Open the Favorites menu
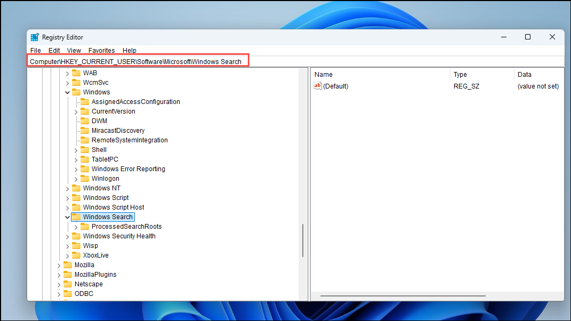The image size is (571, 321). tap(102, 50)
